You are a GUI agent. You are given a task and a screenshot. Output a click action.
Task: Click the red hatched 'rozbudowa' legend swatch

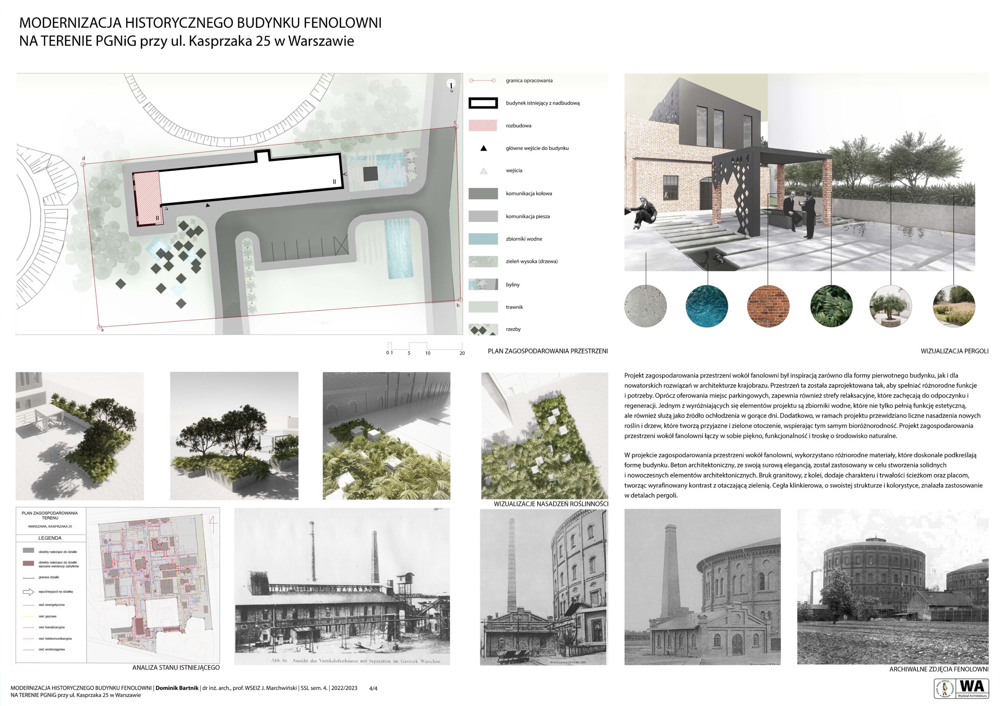point(482,126)
